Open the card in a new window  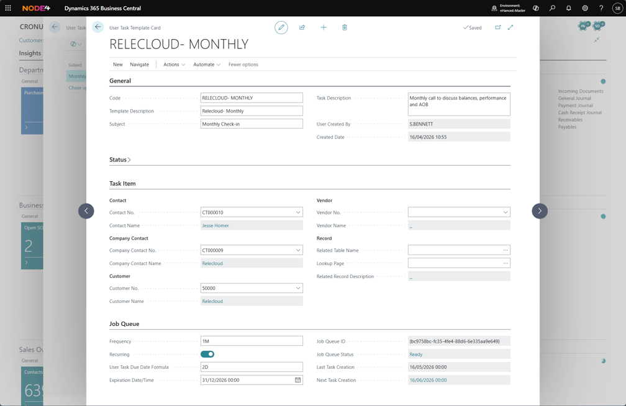pyautogui.click(x=498, y=27)
